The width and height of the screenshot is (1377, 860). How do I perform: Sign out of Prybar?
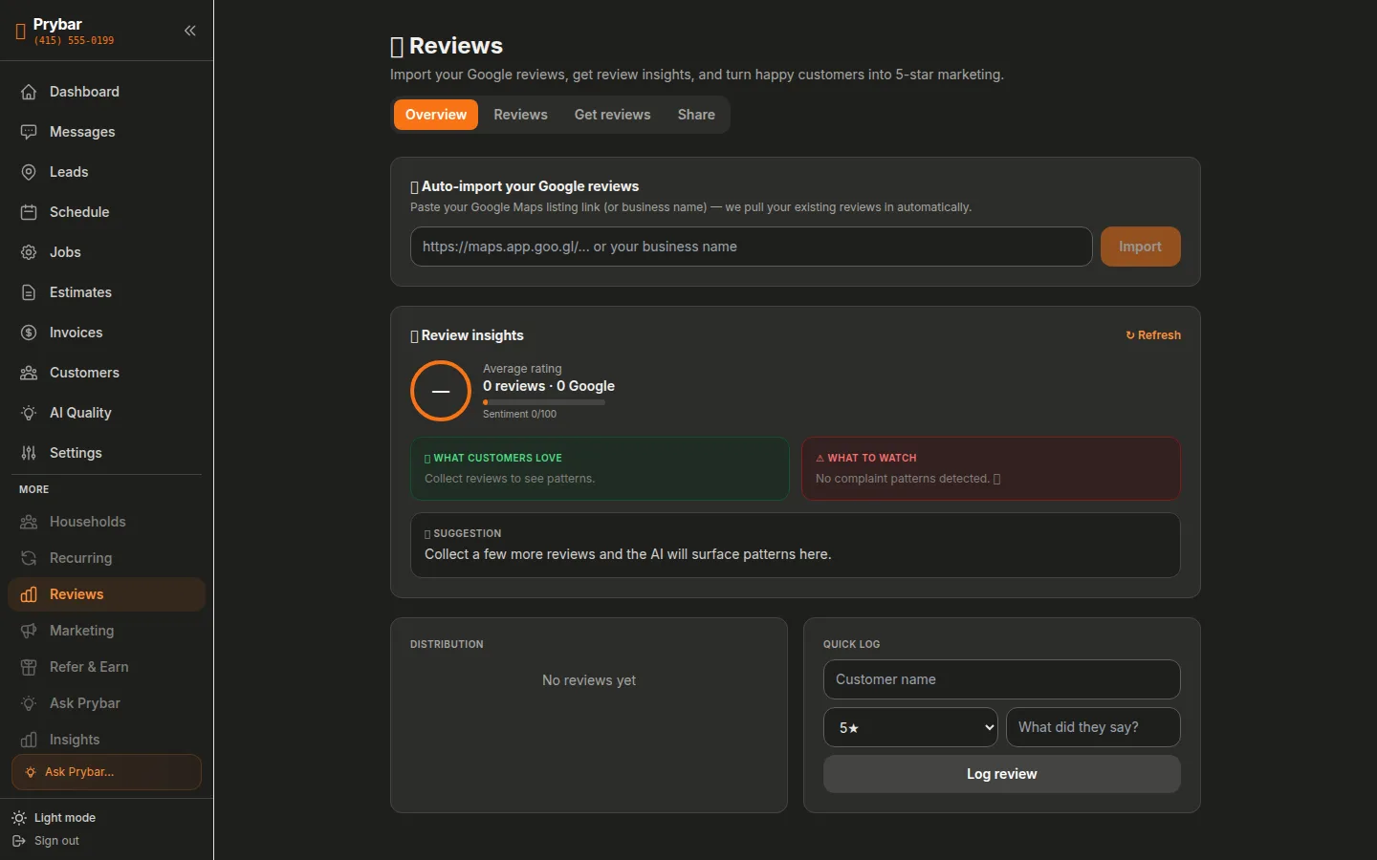[x=46, y=841]
